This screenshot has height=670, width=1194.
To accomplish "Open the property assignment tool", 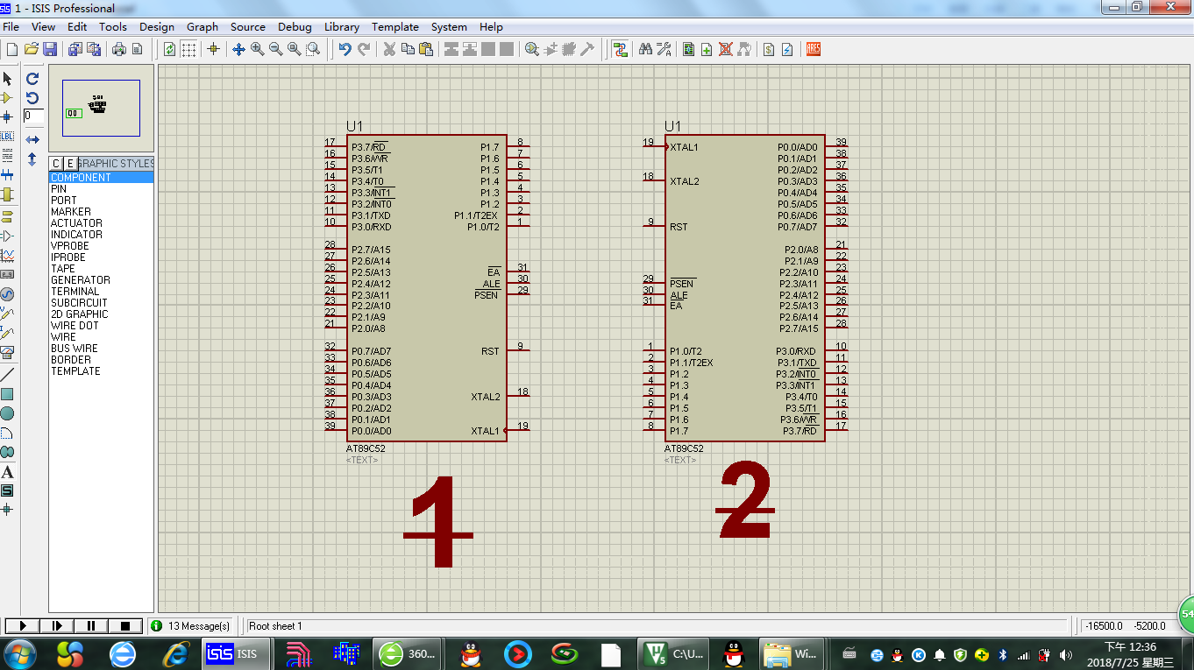I will click(x=664, y=49).
